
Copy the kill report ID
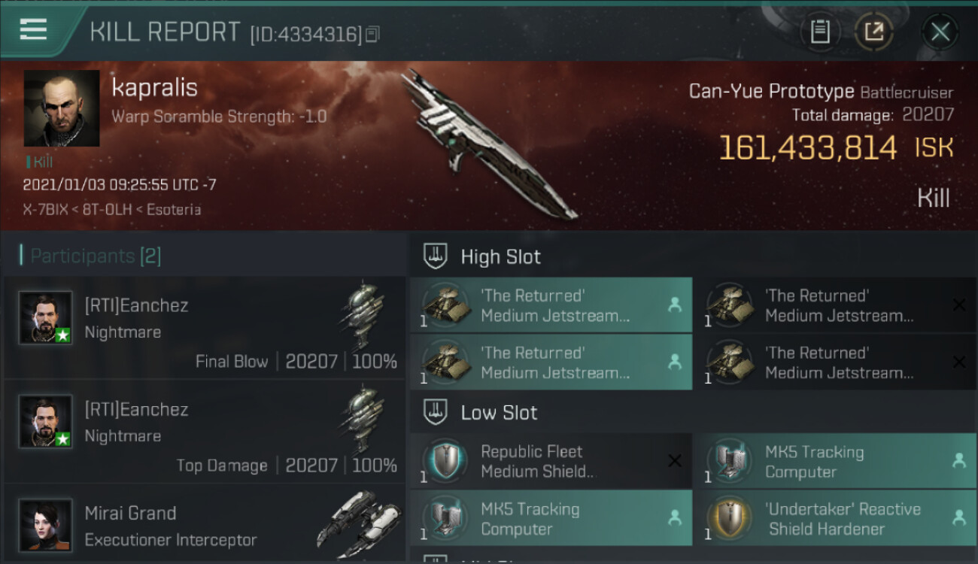(373, 34)
